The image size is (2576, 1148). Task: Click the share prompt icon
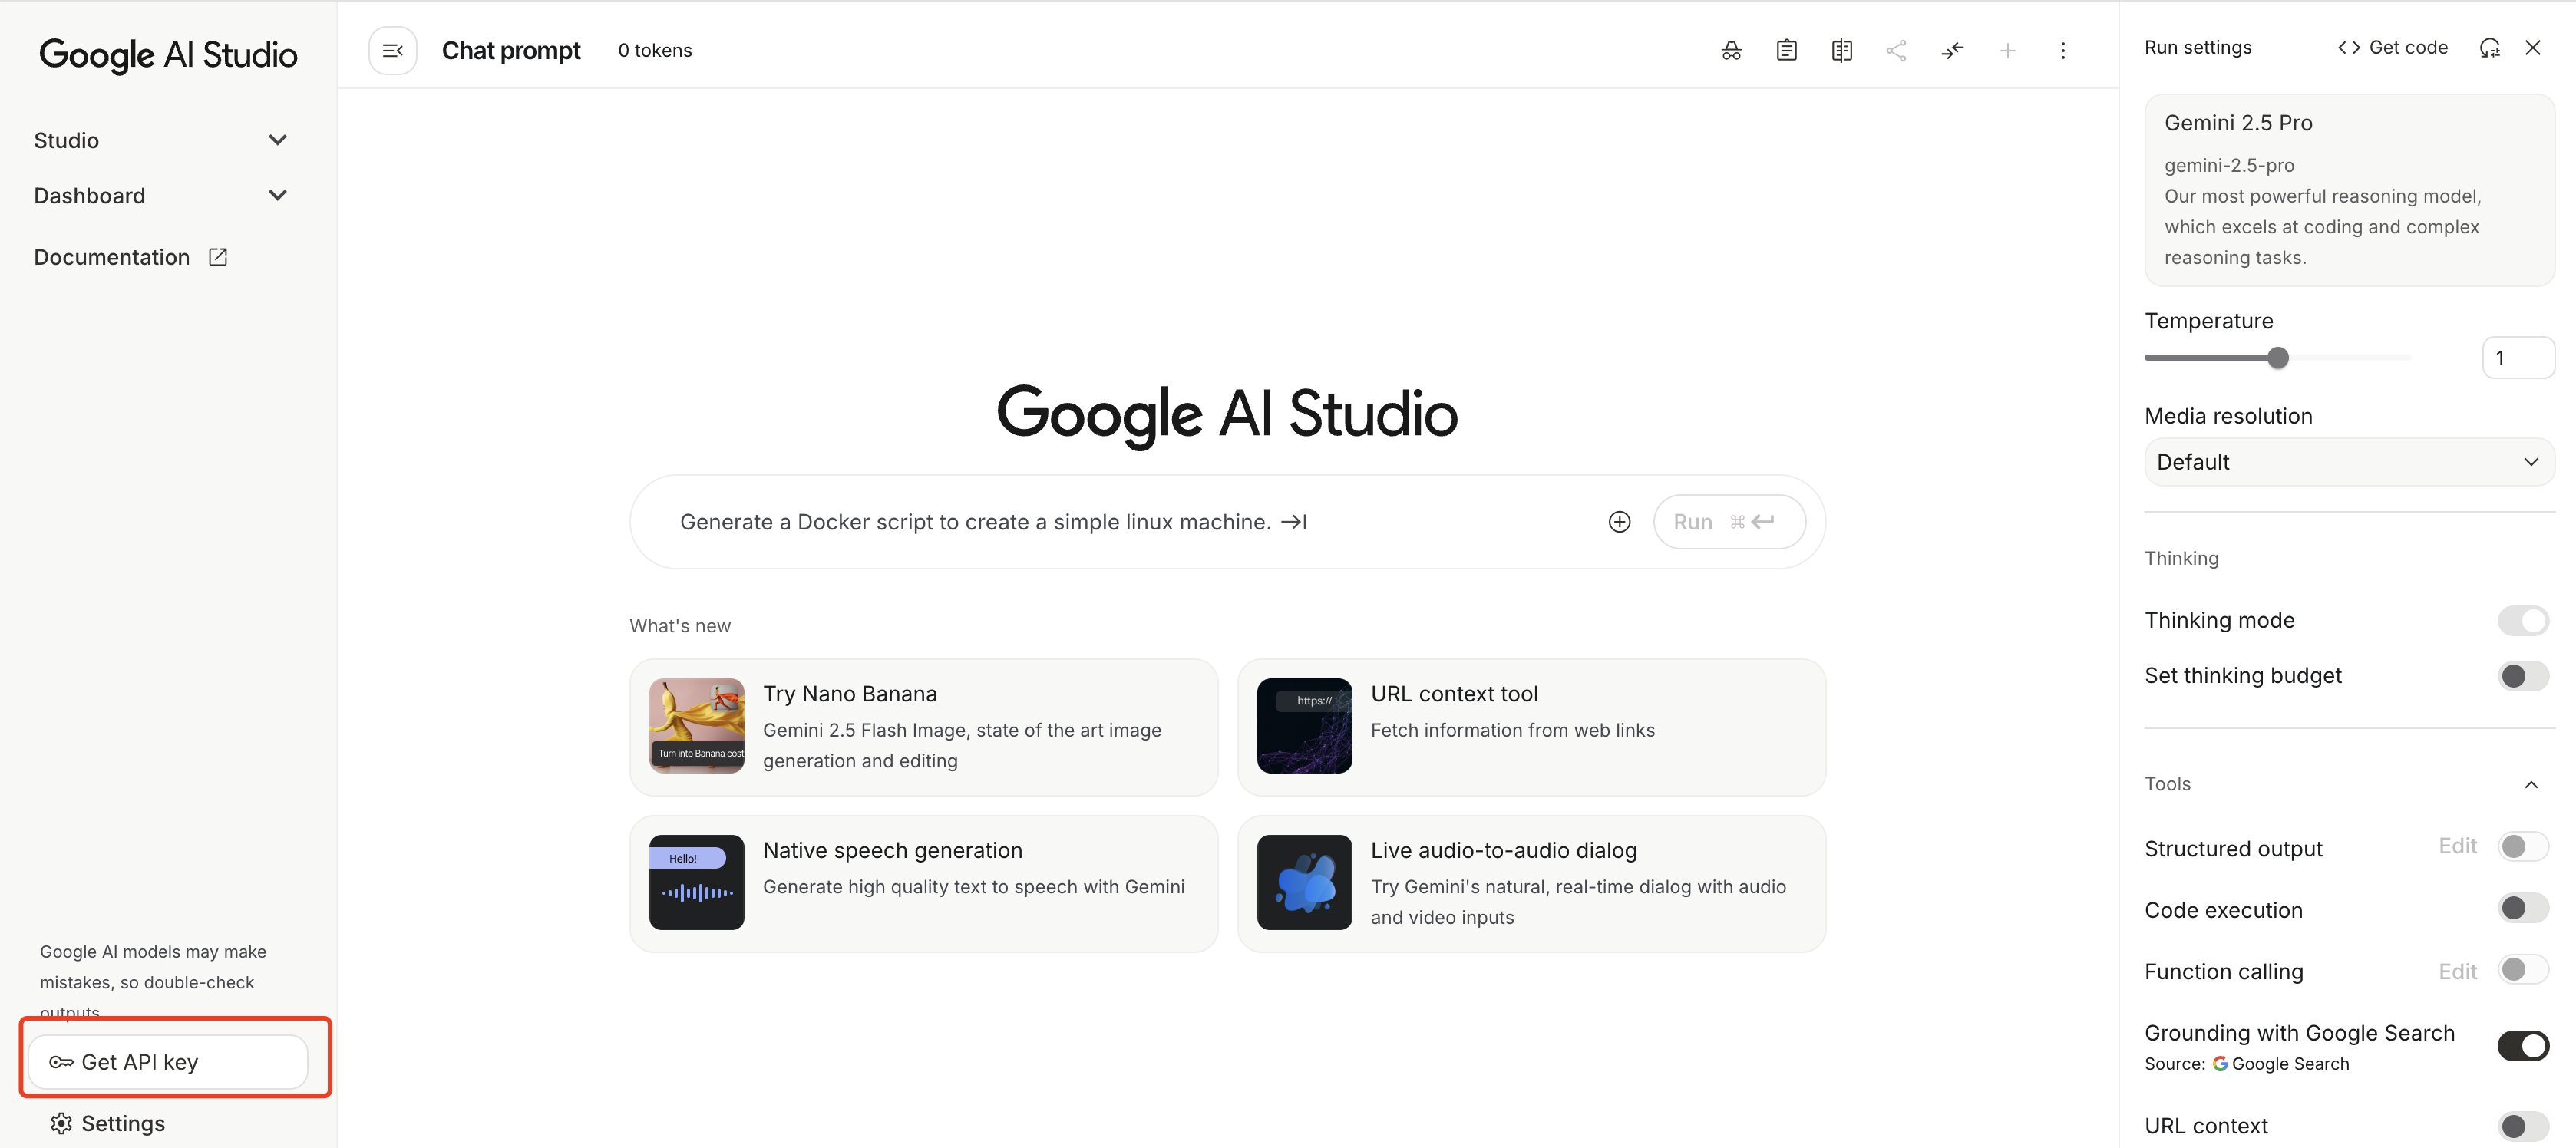(1896, 50)
